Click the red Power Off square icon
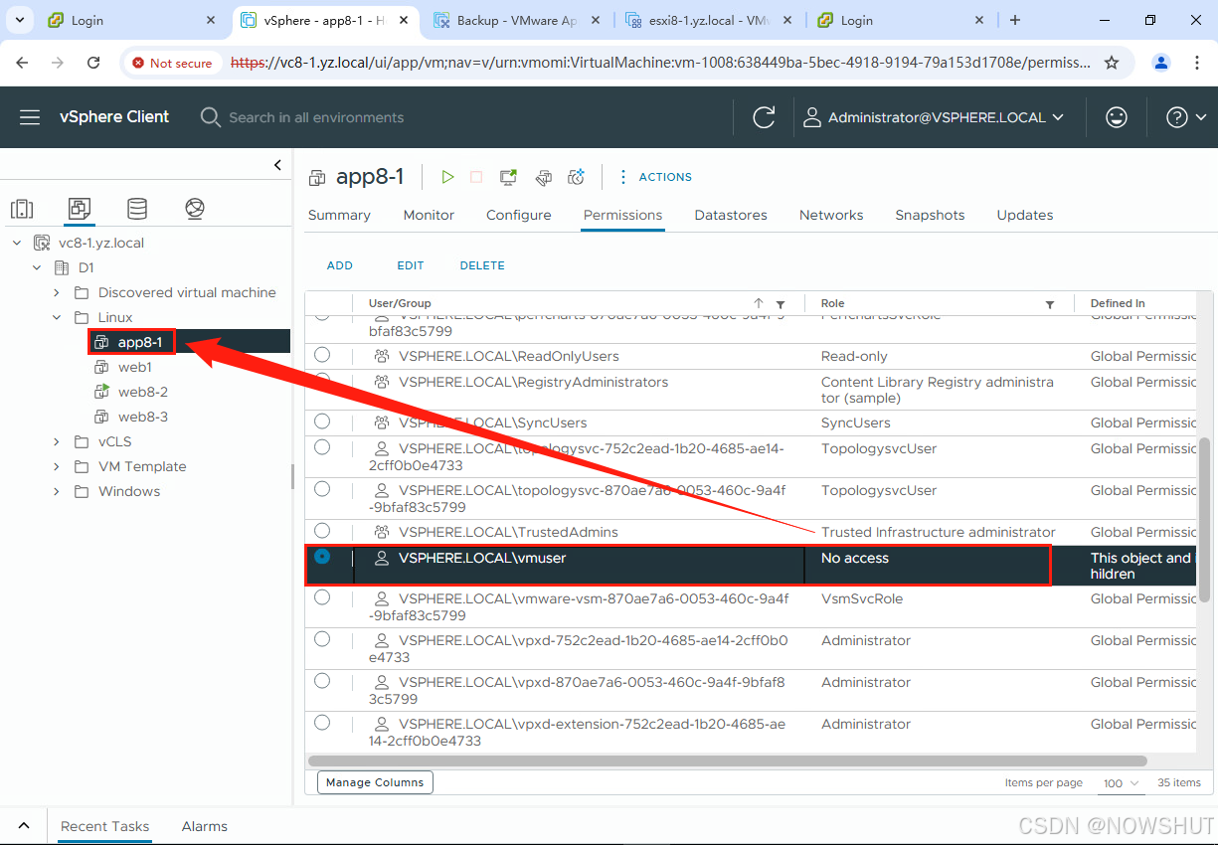 tap(476, 177)
